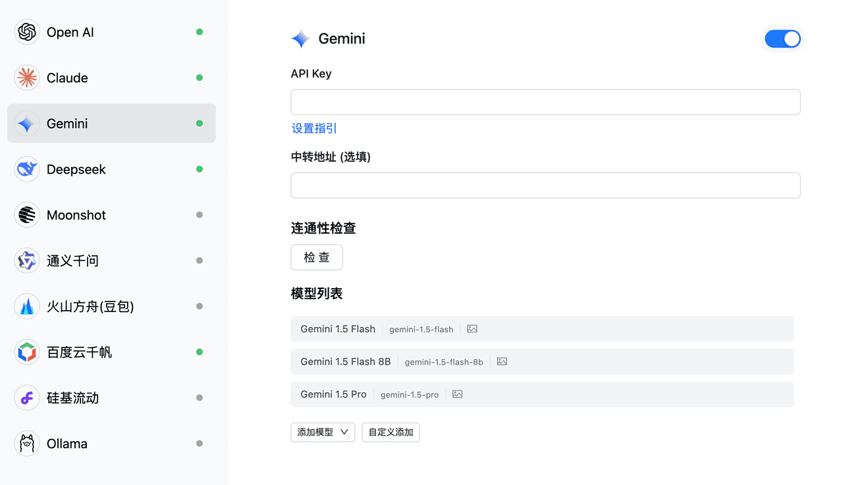Click image icon on Gemini 1.5 Flash 8B row
This screenshot has width=843, height=485.
(x=502, y=361)
